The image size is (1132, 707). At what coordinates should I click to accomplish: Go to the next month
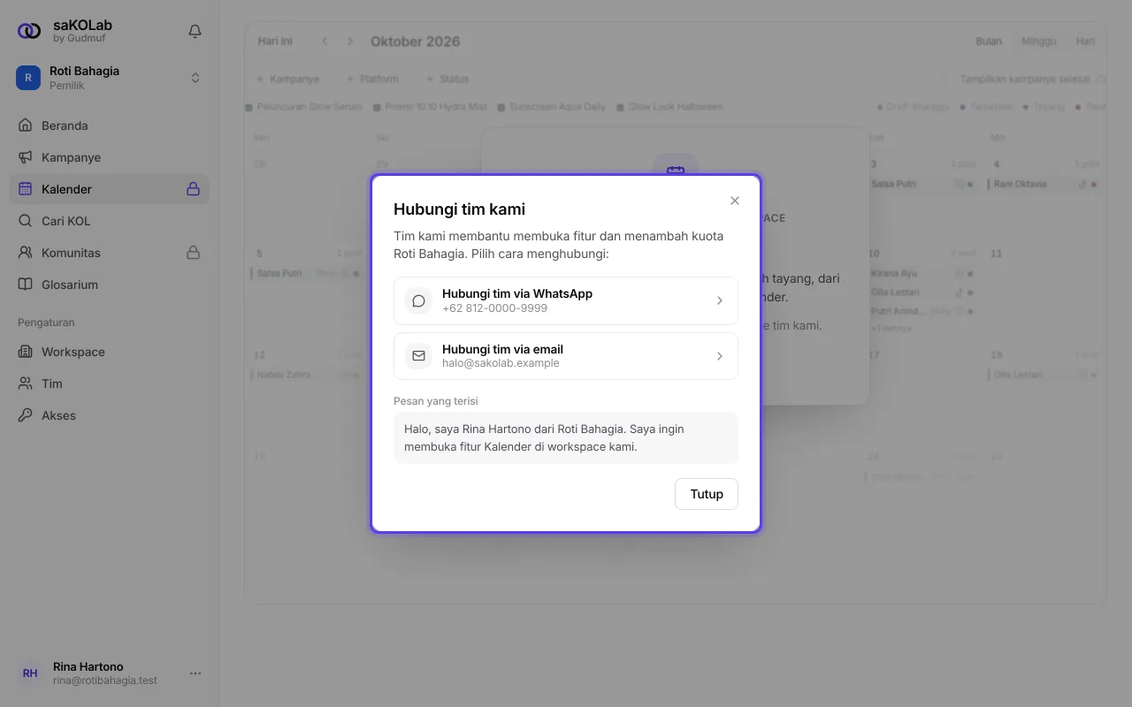pos(350,42)
